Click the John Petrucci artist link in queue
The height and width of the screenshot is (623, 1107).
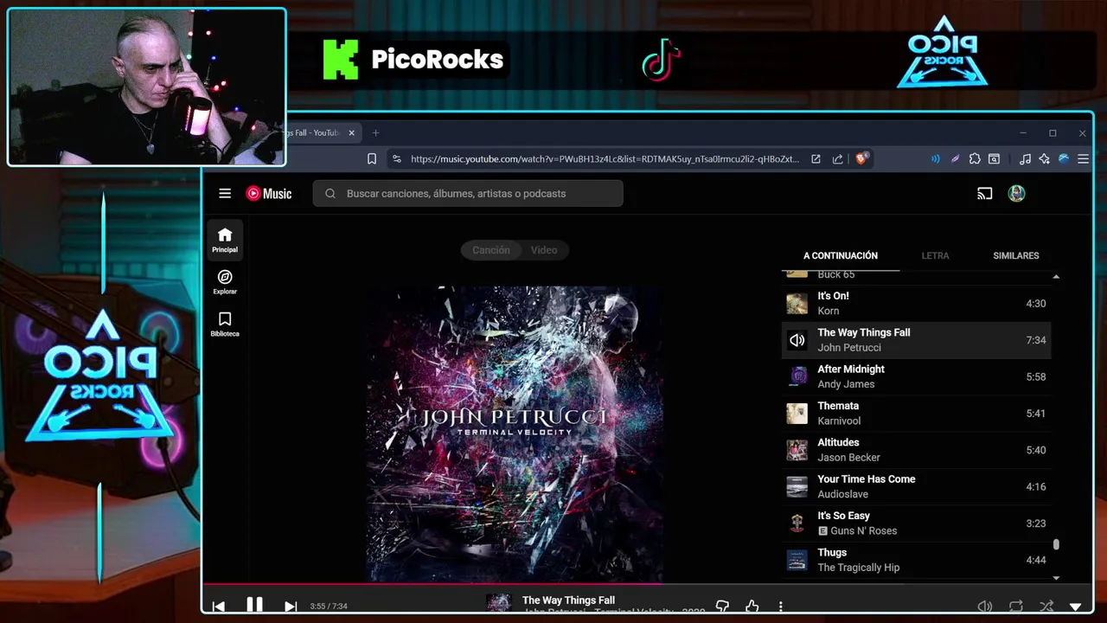pyautogui.click(x=849, y=348)
